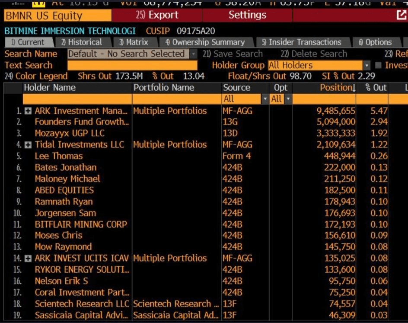
Task: Click position value 5,094,000
Action: click(x=336, y=122)
